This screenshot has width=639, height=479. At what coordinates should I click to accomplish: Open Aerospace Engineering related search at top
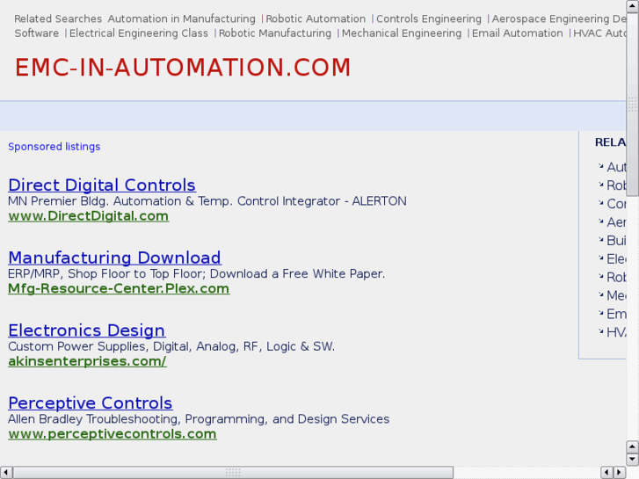pyautogui.click(x=559, y=18)
